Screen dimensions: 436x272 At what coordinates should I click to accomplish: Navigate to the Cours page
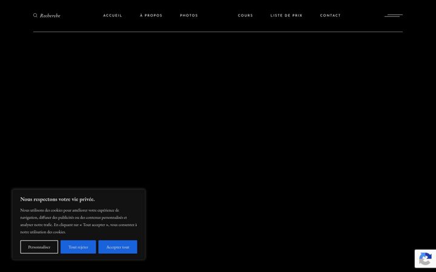pos(245,16)
